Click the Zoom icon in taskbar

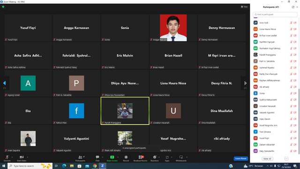102,166
